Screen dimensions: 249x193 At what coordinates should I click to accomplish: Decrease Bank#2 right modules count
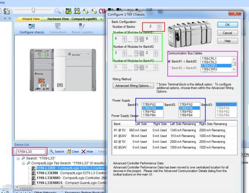156,54
